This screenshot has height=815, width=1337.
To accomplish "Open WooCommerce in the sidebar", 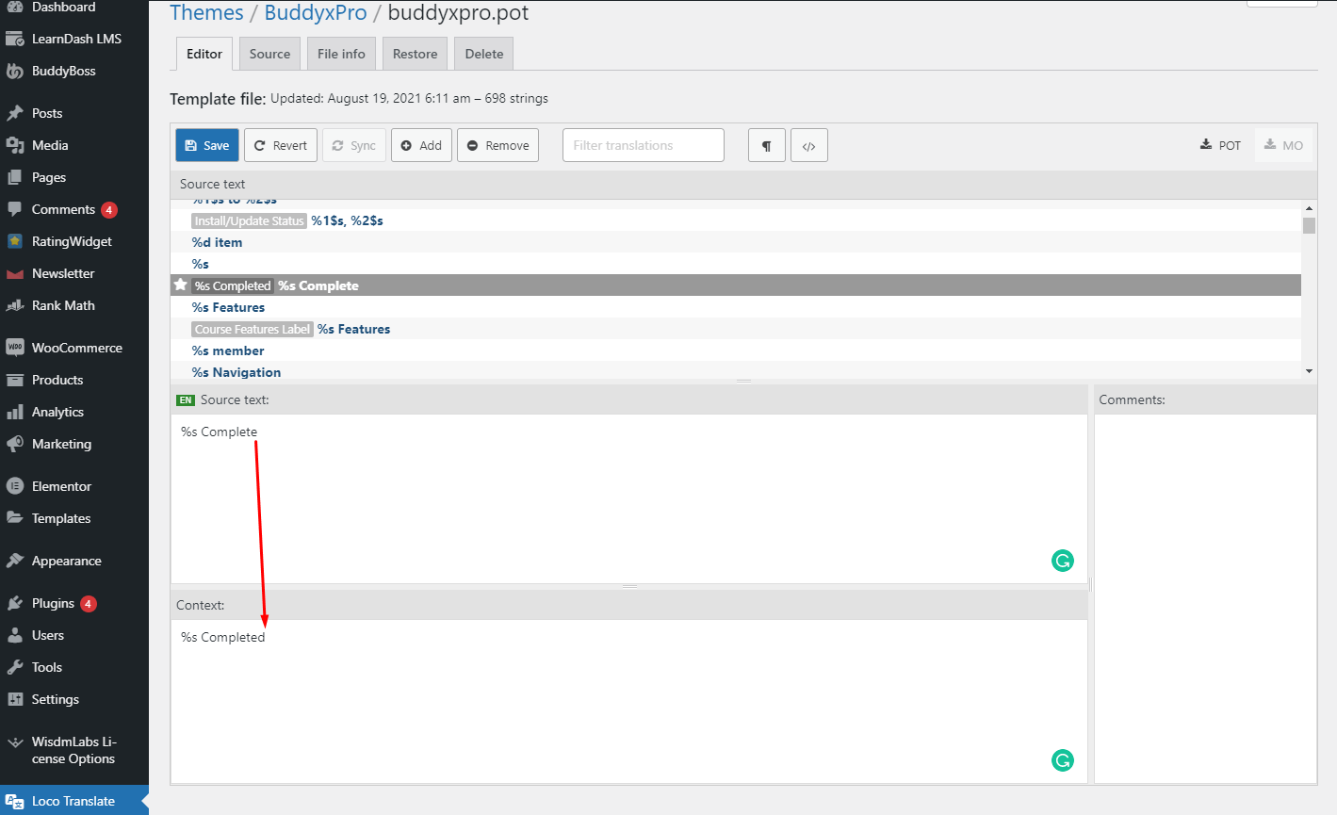I will (x=76, y=348).
